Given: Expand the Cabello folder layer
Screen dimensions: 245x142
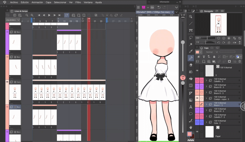Looking at the screenshot, I should [x=206, y=80].
